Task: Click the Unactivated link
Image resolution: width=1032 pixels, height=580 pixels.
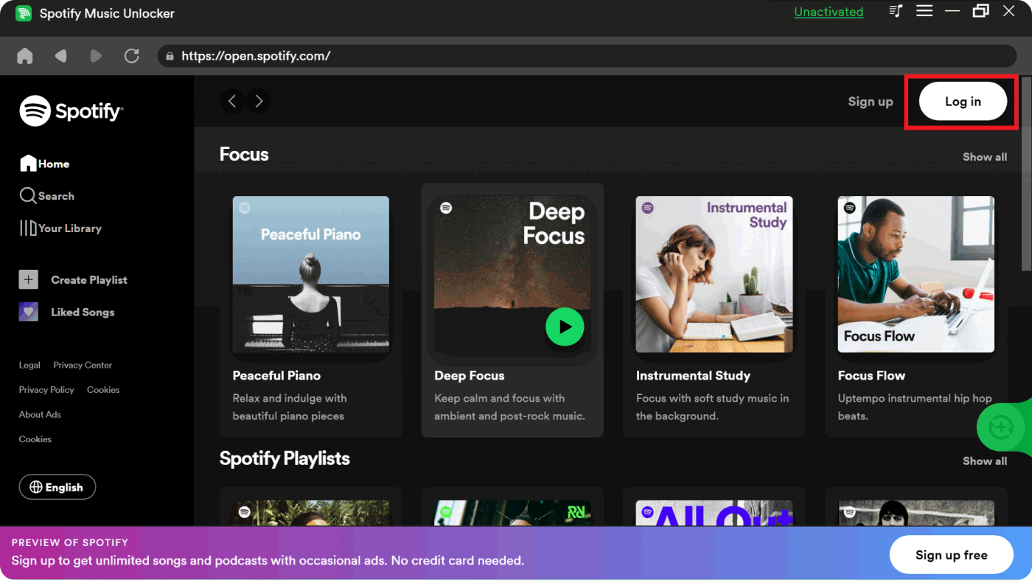Action: pos(829,12)
